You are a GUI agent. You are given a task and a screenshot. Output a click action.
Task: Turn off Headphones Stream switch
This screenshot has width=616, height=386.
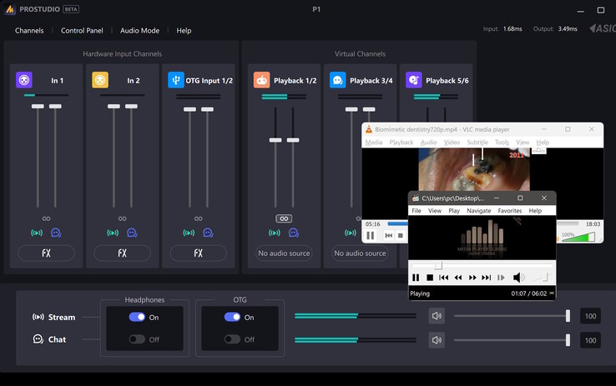137,317
